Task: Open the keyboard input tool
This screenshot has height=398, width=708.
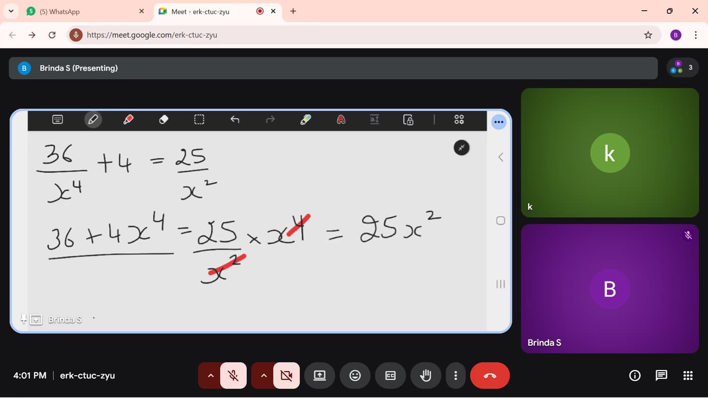Action: pos(57,120)
